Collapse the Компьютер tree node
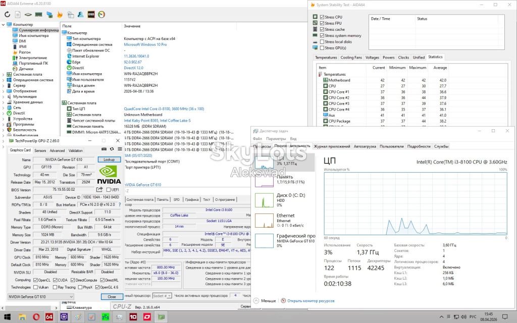This screenshot has height=323, width=517. pyautogui.click(x=4, y=24)
